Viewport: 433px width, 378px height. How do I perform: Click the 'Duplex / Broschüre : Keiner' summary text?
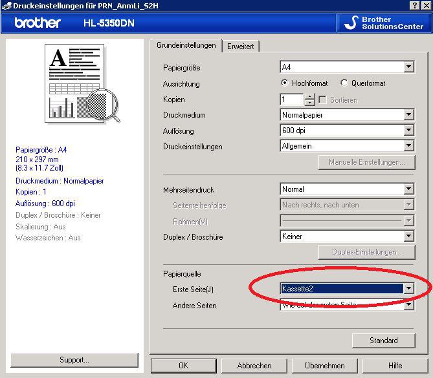(x=58, y=215)
